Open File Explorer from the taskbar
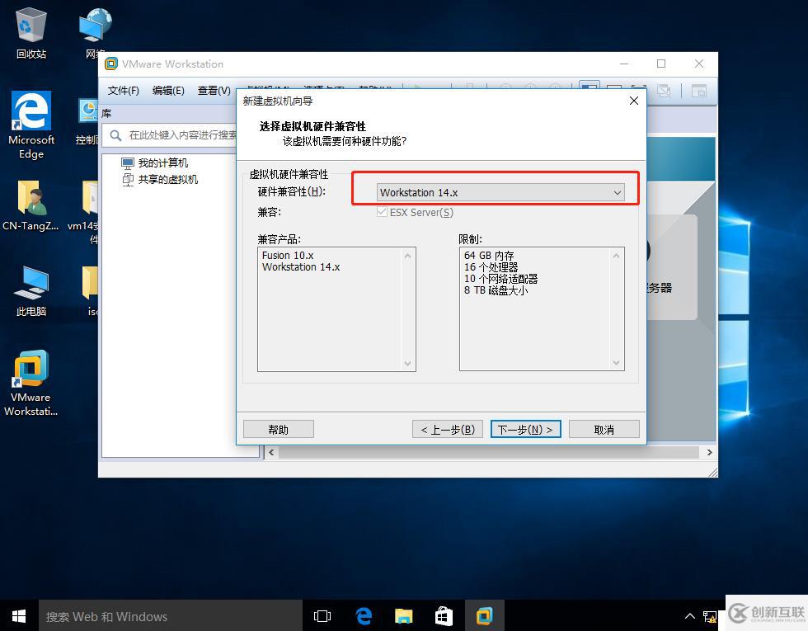Image resolution: width=808 pixels, height=631 pixels. (403, 615)
